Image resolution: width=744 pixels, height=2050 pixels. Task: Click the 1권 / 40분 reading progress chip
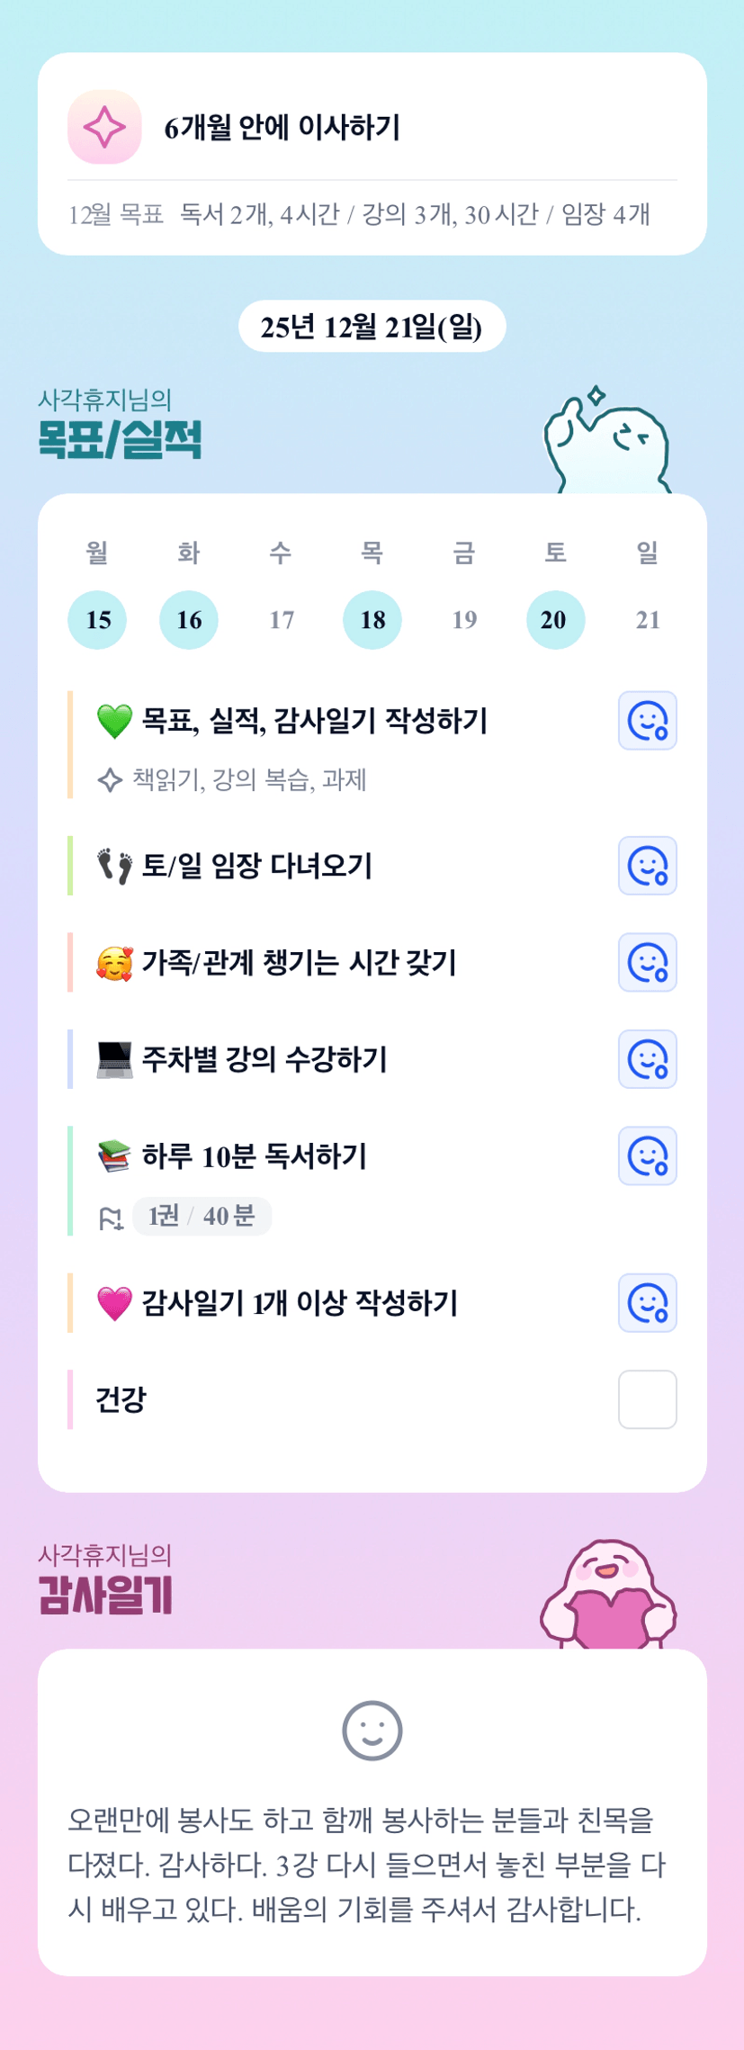click(202, 1217)
